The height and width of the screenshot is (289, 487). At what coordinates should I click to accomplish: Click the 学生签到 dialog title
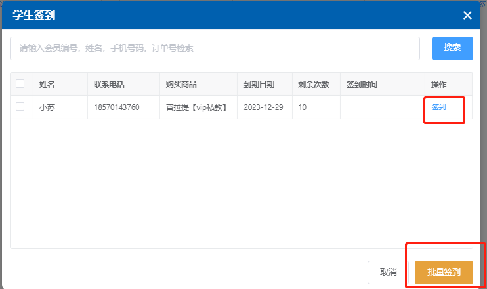point(33,16)
